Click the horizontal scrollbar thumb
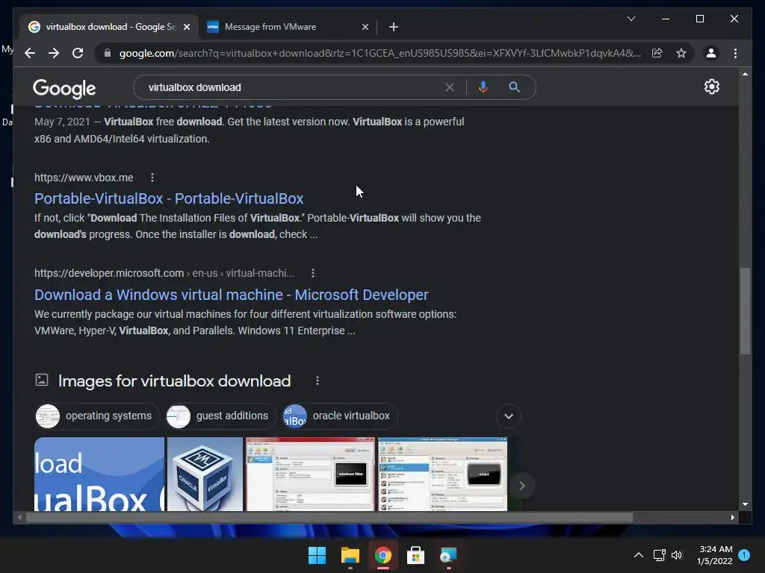This screenshot has height=573, width=765. click(329, 518)
